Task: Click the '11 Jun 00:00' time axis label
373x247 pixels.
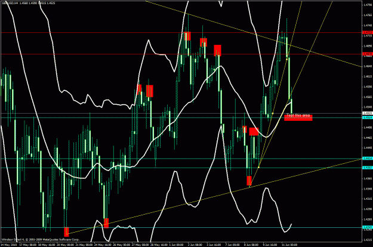Action: pyautogui.click(x=289, y=245)
